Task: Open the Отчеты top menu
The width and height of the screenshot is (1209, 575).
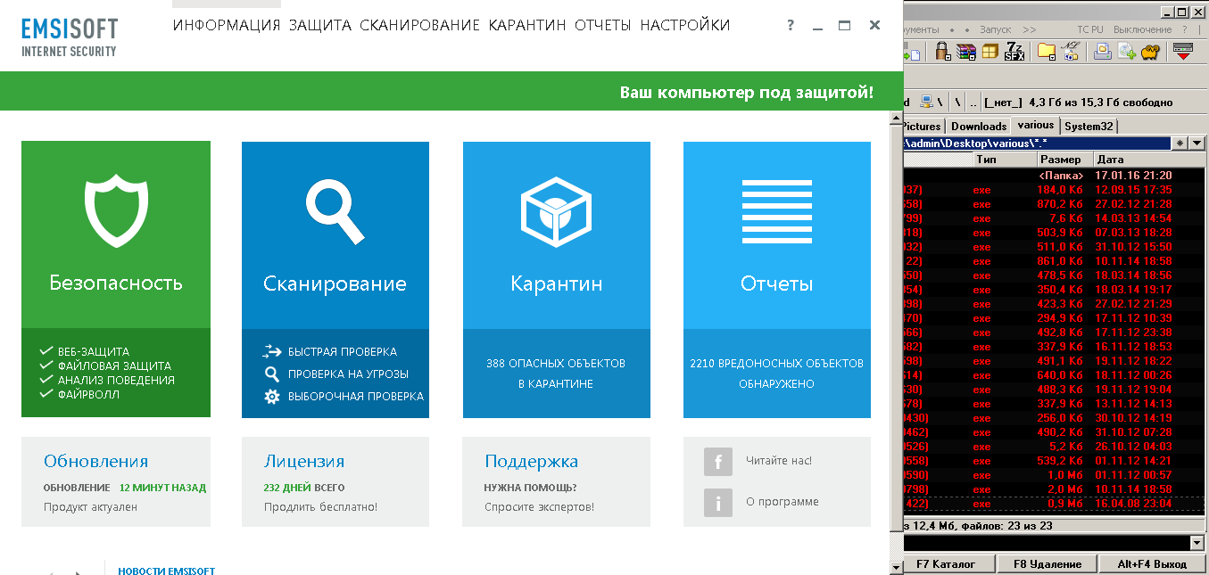Action: point(603,25)
